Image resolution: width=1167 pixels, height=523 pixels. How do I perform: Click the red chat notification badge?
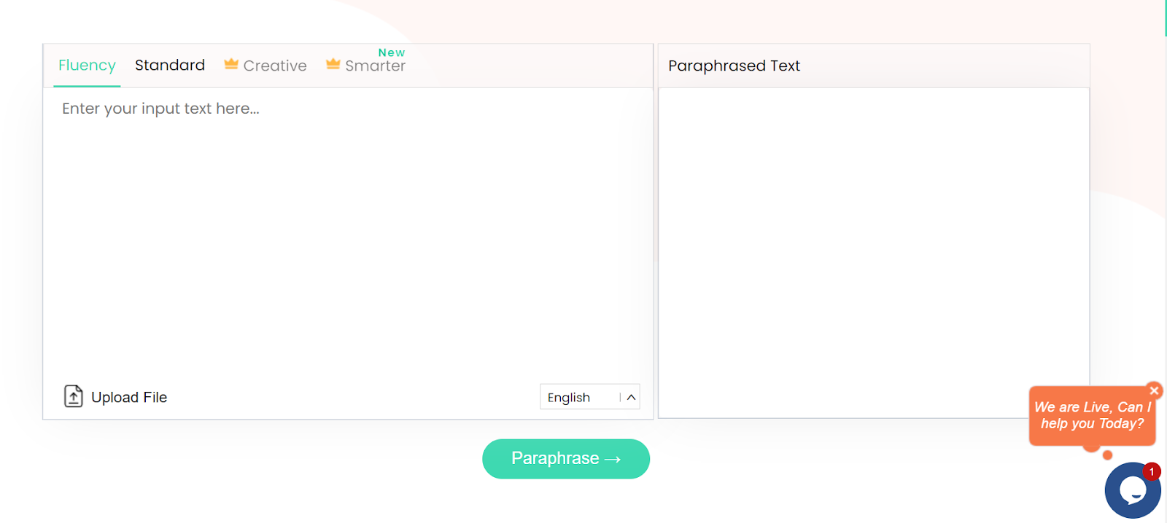(1152, 472)
